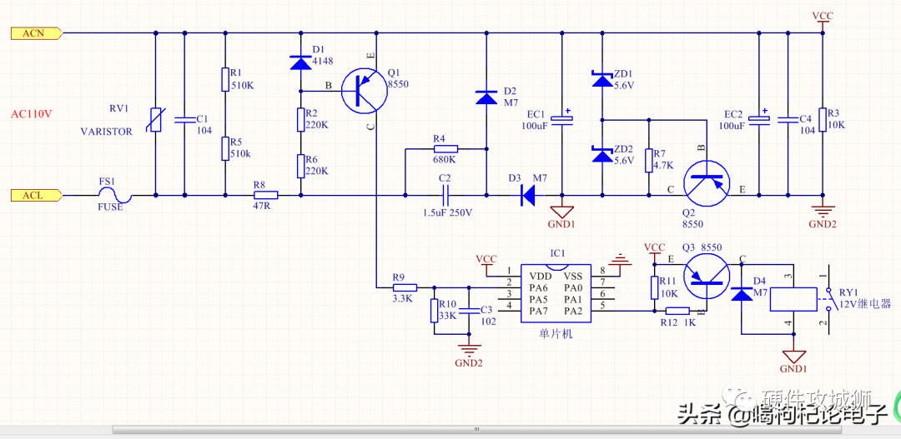The image size is (901, 439).
Task: Click the D1 4148 diode symbol
Action: [x=300, y=62]
